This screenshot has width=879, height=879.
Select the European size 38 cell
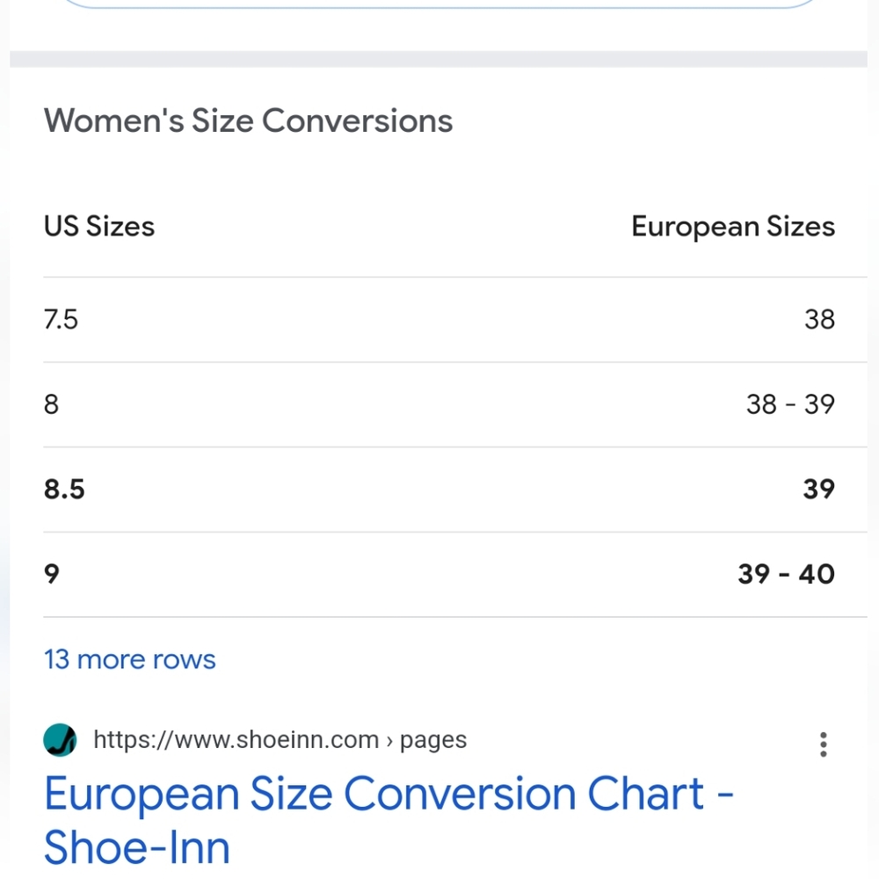pyautogui.click(x=819, y=319)
